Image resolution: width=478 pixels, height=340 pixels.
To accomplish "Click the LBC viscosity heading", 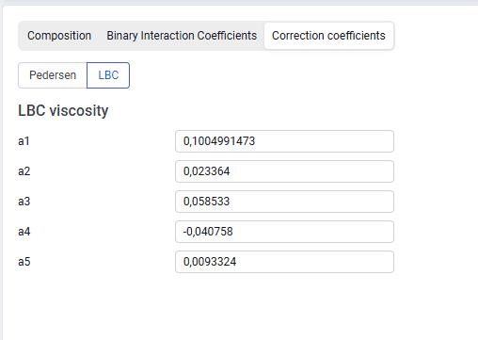I will (x=63, y=110).
